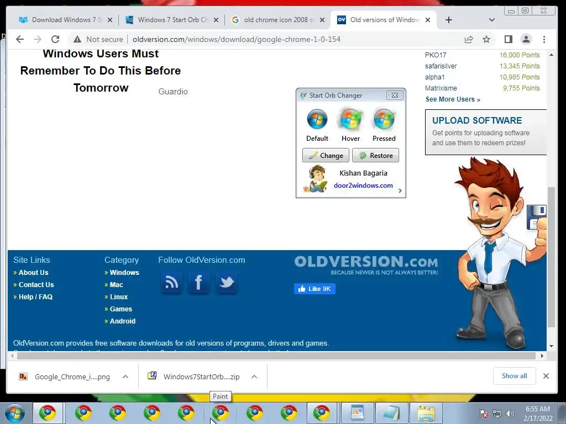The image size is (566, 424).
Task: Select the Hover orb image
Action: pyautogui.click(x=350, y=119)
